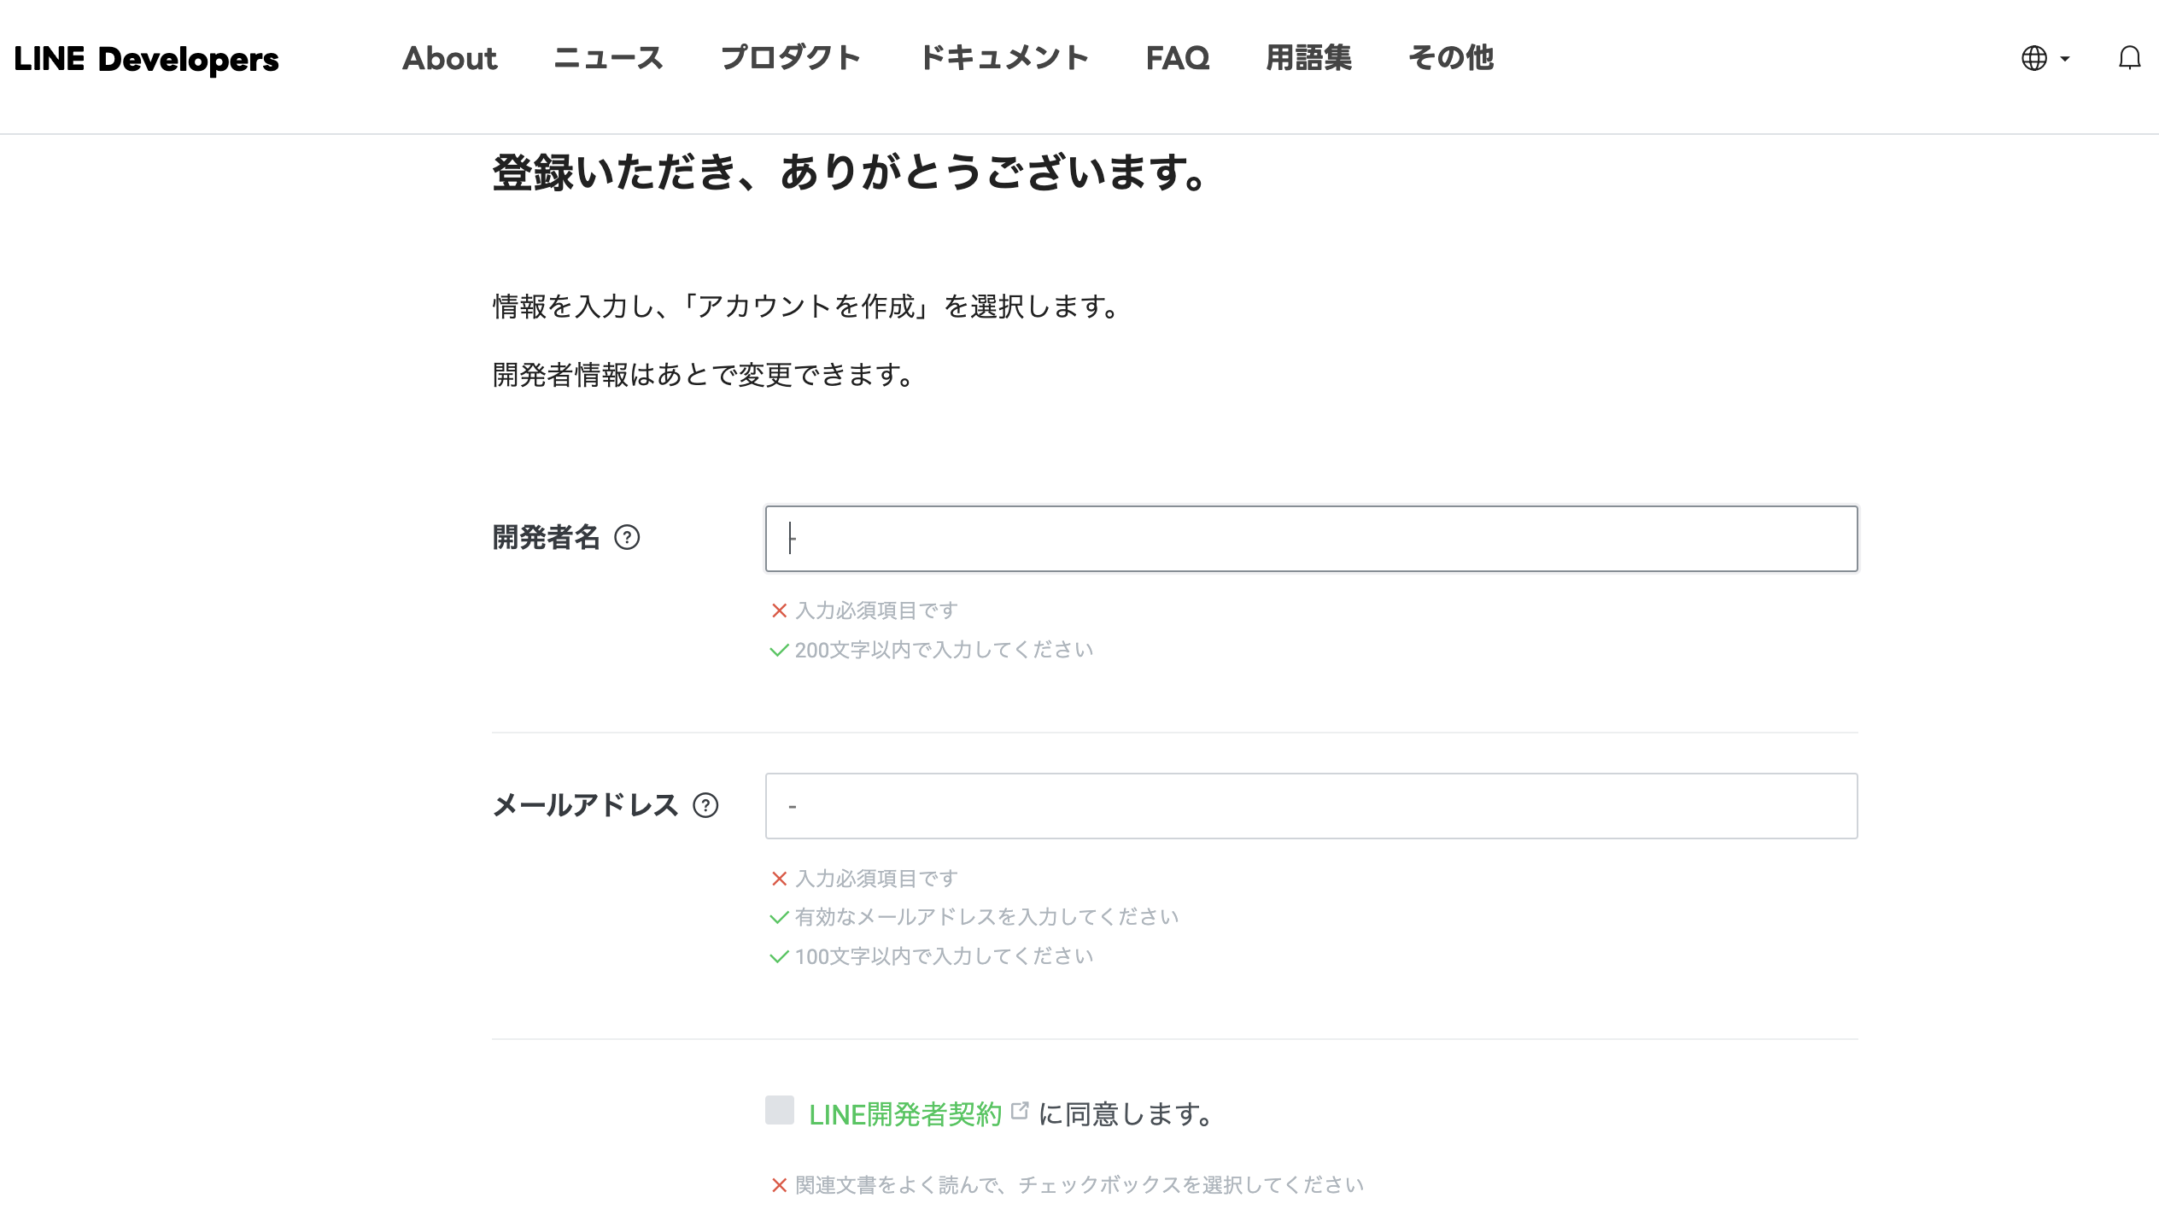Viewport: 2159px width, 1221px height.
Task: Click inside the メールアドレス input field
Action: point(1311,806)
